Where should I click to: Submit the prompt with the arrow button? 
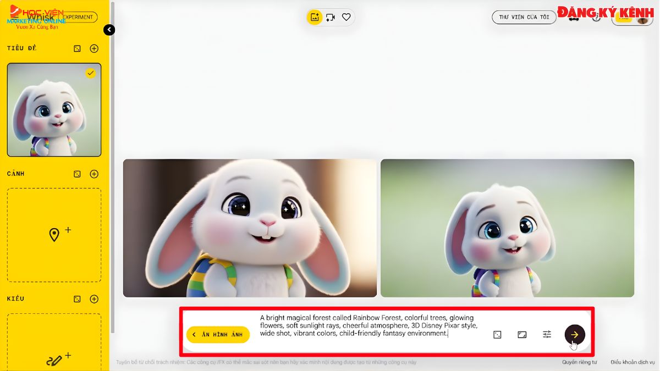click(574, 334)
